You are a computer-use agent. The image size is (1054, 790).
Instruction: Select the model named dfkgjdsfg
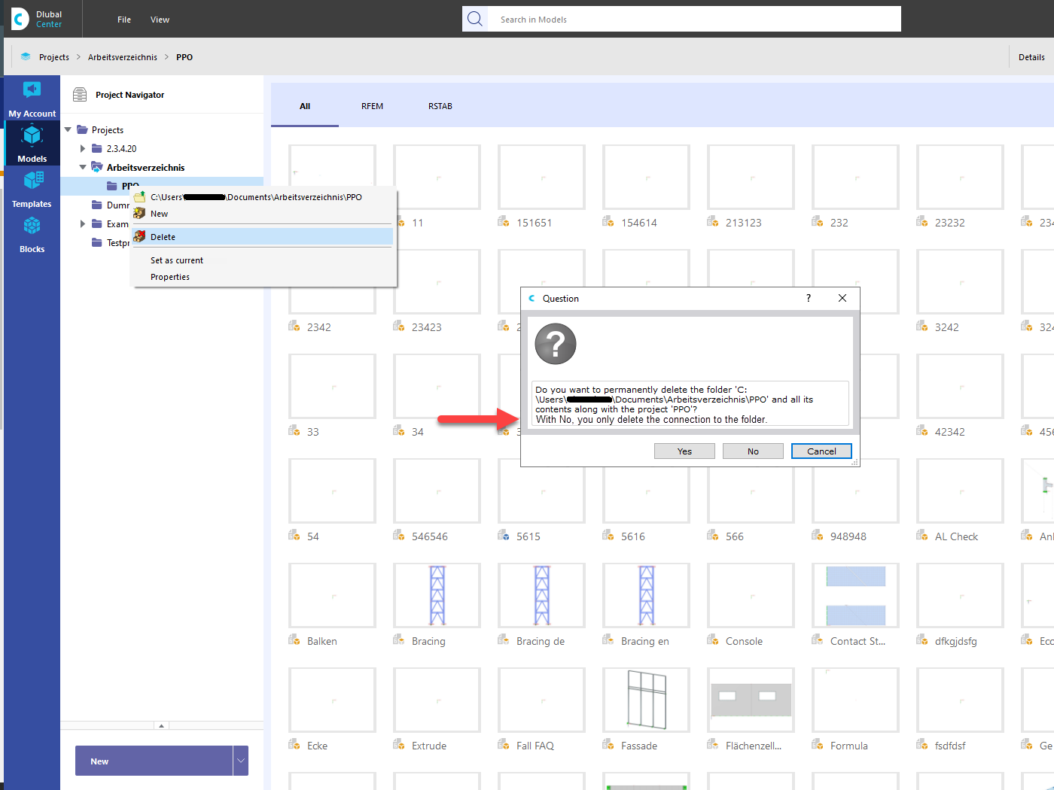point(956,641)
